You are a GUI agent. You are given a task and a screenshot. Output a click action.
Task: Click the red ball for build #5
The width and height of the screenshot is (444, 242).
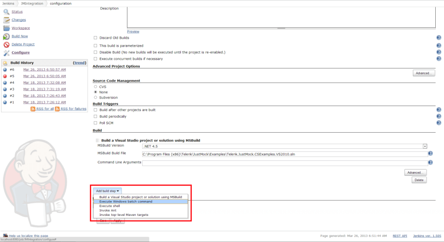tap(5, 76)
